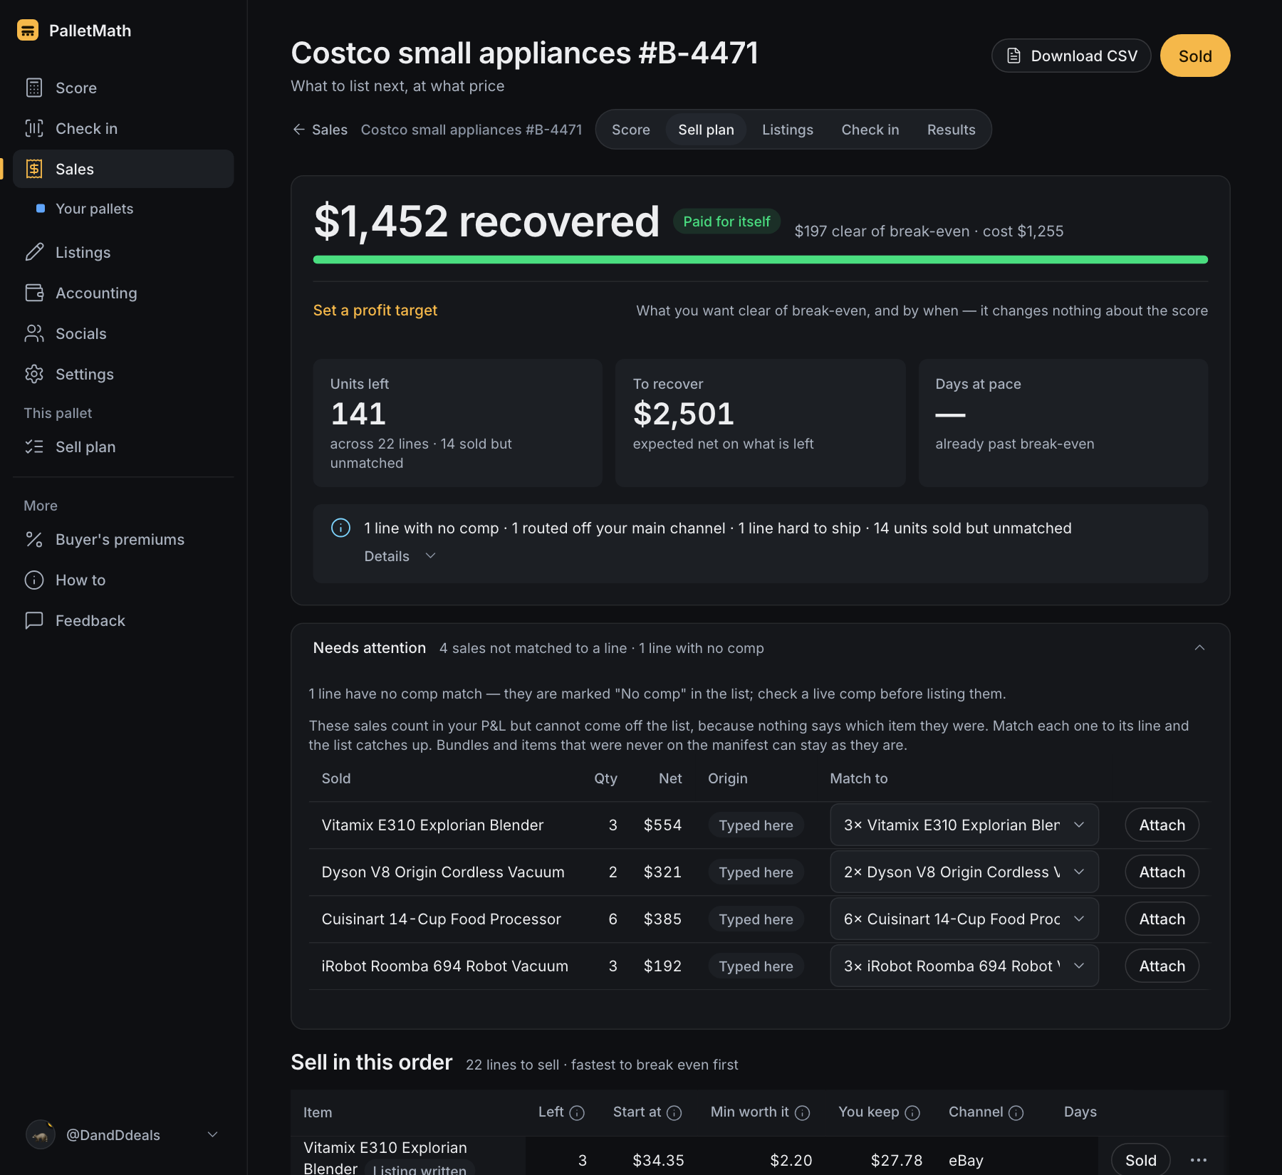
Task: Click the info icon next to Start at
Action: click(674, 1112)
